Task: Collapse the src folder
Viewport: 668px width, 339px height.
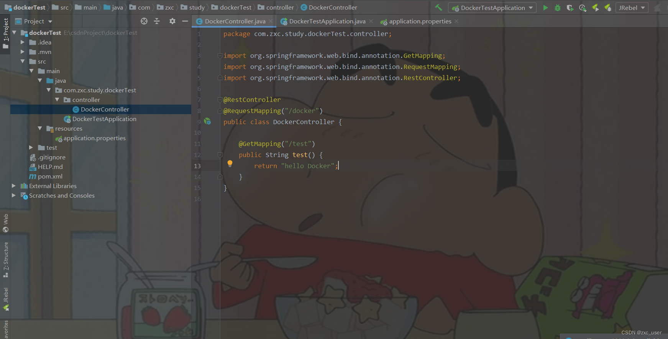Action: (23, 61)
